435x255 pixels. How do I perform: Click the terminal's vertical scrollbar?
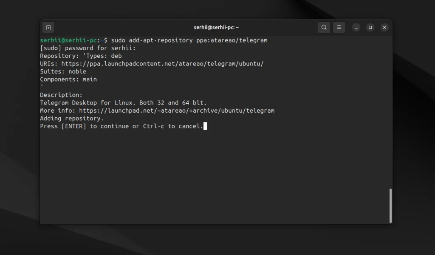coord(390,206)
